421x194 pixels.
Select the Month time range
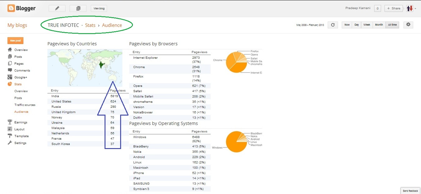tap(379, 25)
